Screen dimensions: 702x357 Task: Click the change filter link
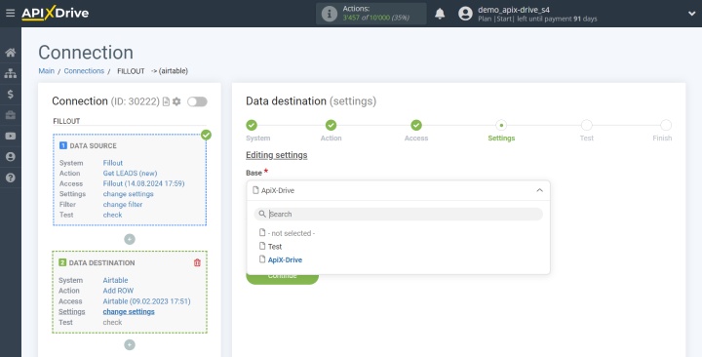(123, 204)
